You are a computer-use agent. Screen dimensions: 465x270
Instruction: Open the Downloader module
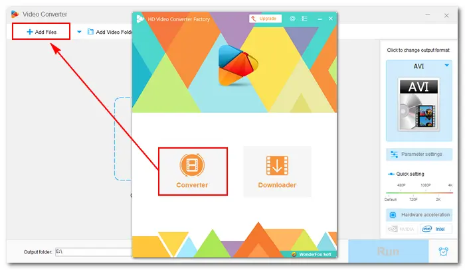[x=277, y=171]
